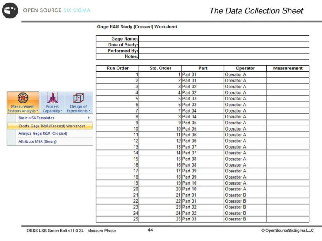Click Part 10 cell in run order 20
Viewport: 322px width, 241px height.
tap(203, 189)
